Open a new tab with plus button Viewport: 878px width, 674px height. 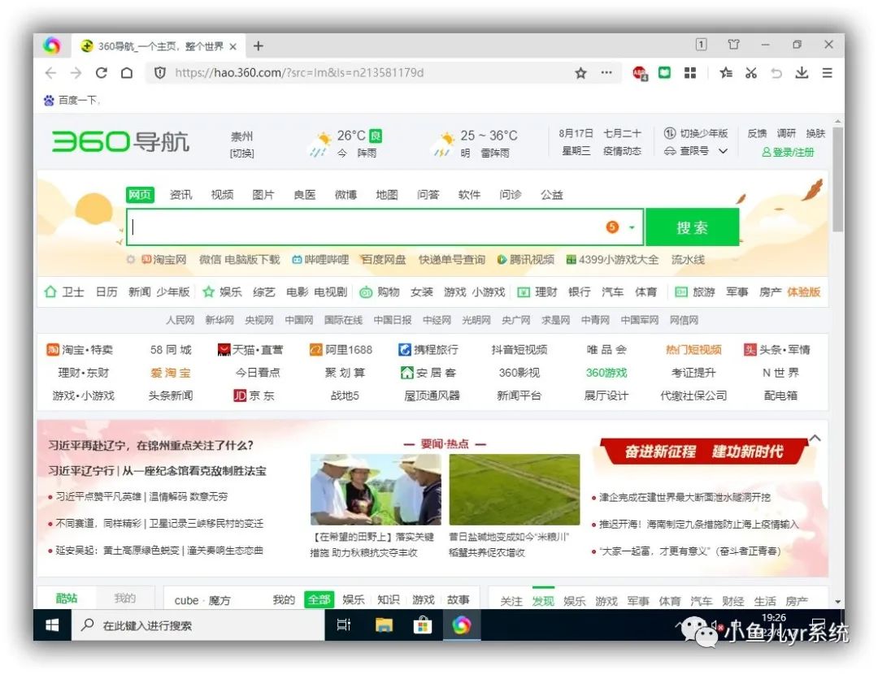(259, 45)
